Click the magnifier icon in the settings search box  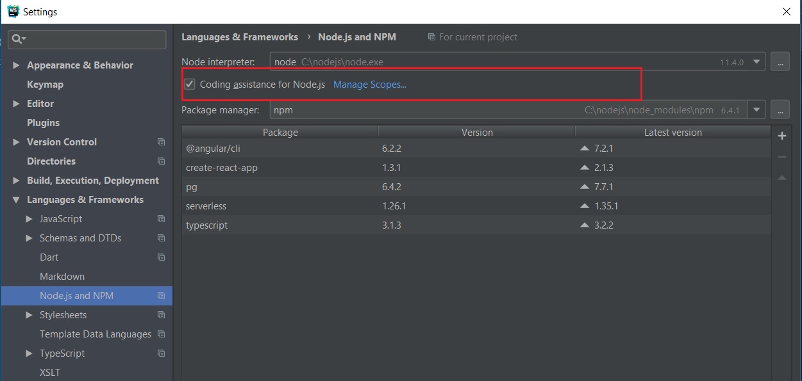pyautogui.click(x=18, y=39)
